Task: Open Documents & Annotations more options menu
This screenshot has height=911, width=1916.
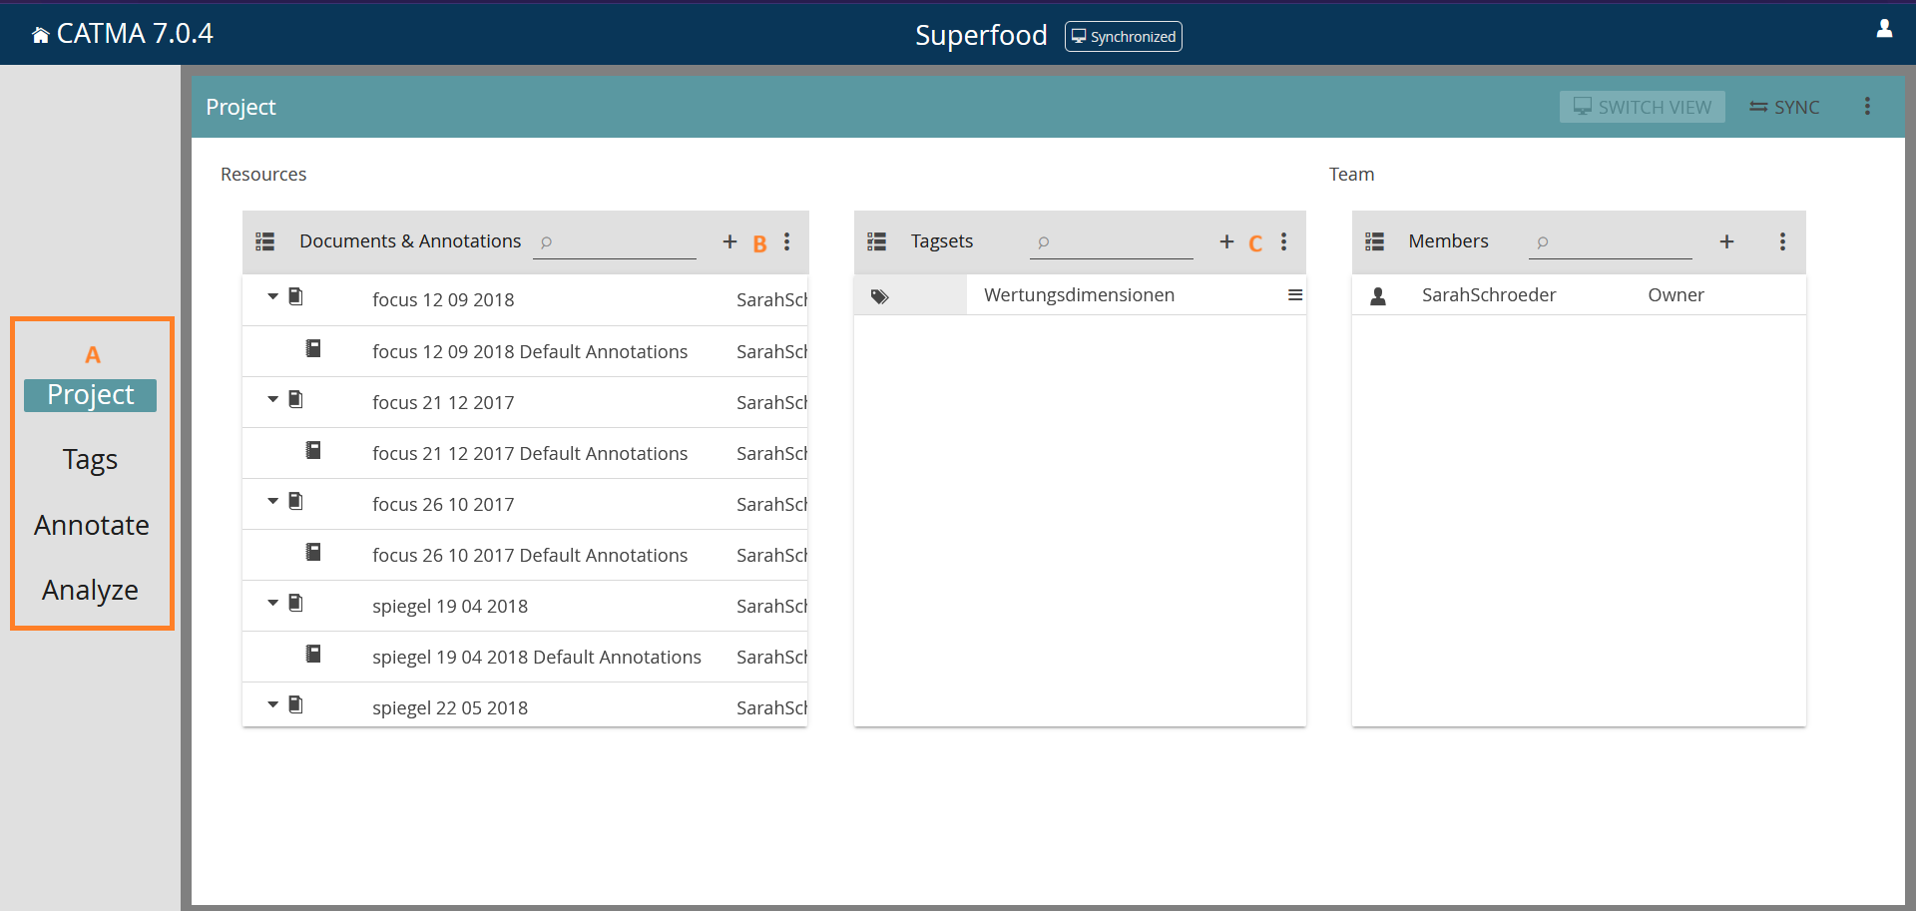Action: pyautogui.click(x=787, y=241)
